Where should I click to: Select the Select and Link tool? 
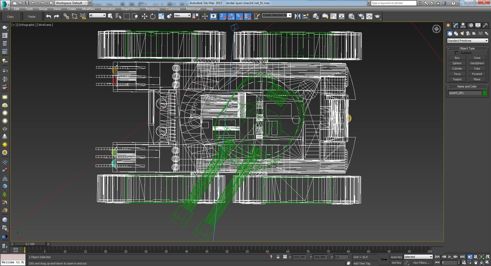tap(66, 16)
